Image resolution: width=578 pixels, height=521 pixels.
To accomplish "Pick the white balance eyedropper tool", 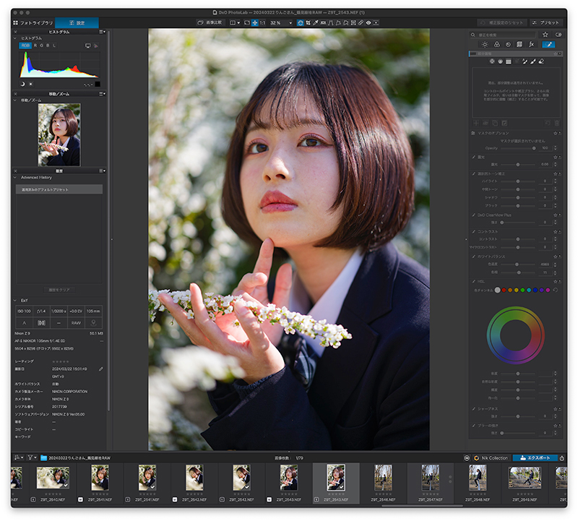I will tap(316, 22).
